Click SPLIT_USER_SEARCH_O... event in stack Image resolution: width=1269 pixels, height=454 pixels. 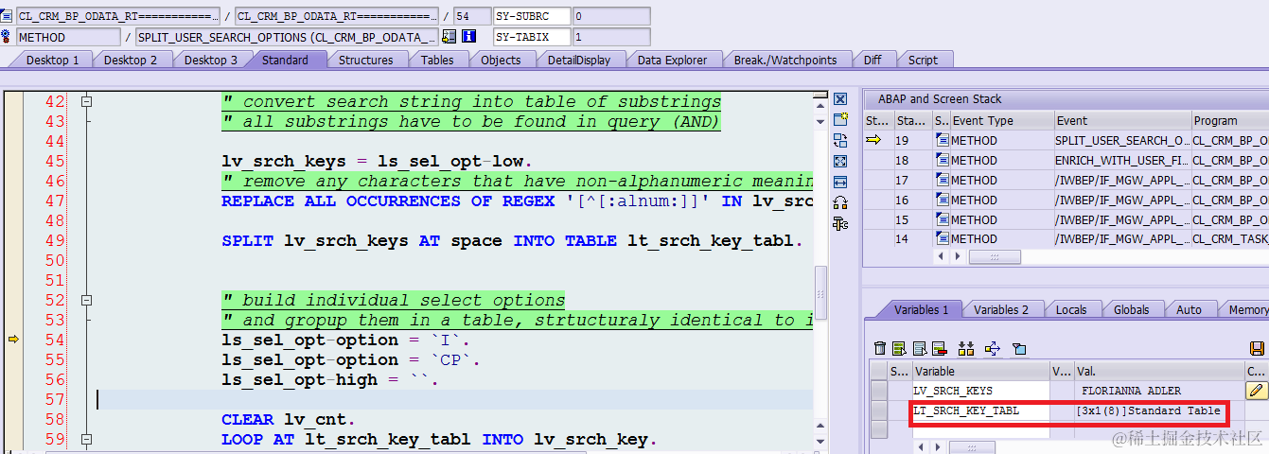pos(1122,140)
